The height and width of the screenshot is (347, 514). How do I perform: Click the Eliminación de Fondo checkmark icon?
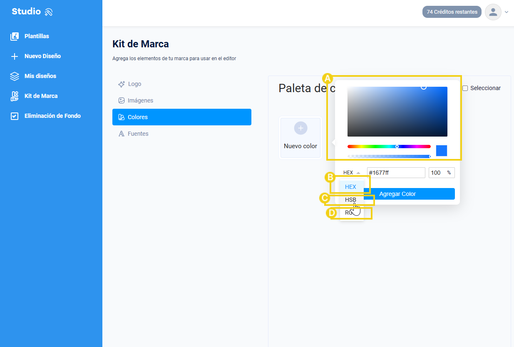click(15, 116)
